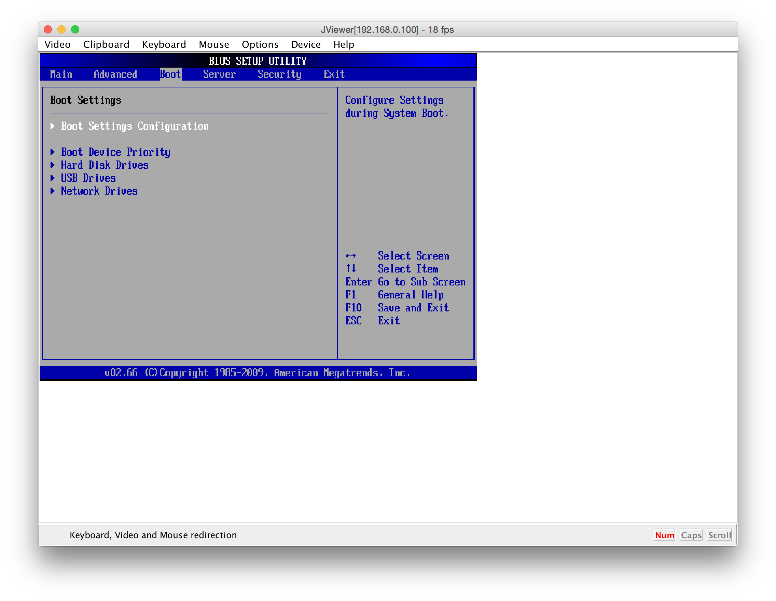776x601 pixels.
Task: Minimize the JViewer window
Action: (61, 29)
